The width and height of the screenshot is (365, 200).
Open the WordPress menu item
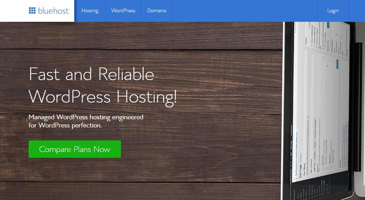tap(123, 11)
